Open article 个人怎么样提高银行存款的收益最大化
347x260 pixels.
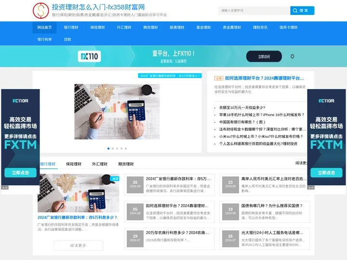tap(258, 143)
